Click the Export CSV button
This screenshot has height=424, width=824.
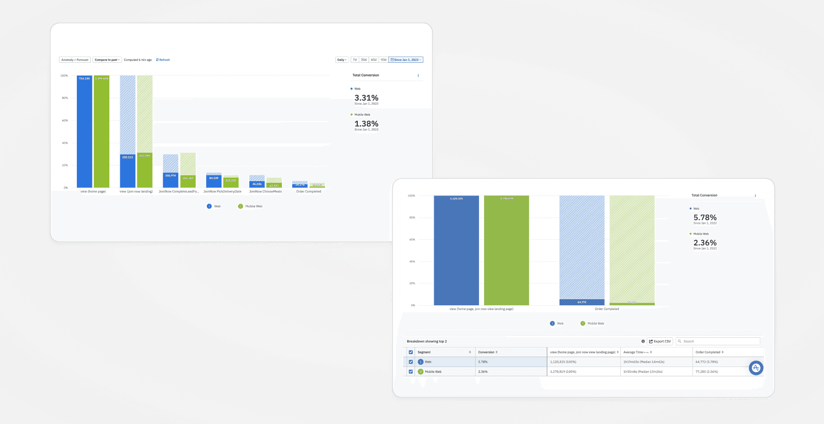tap(660, 341)
